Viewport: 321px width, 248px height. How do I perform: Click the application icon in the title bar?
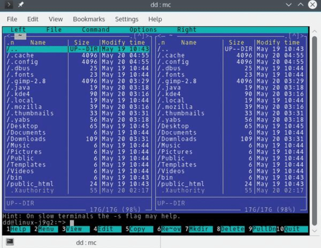click(9, 5)
